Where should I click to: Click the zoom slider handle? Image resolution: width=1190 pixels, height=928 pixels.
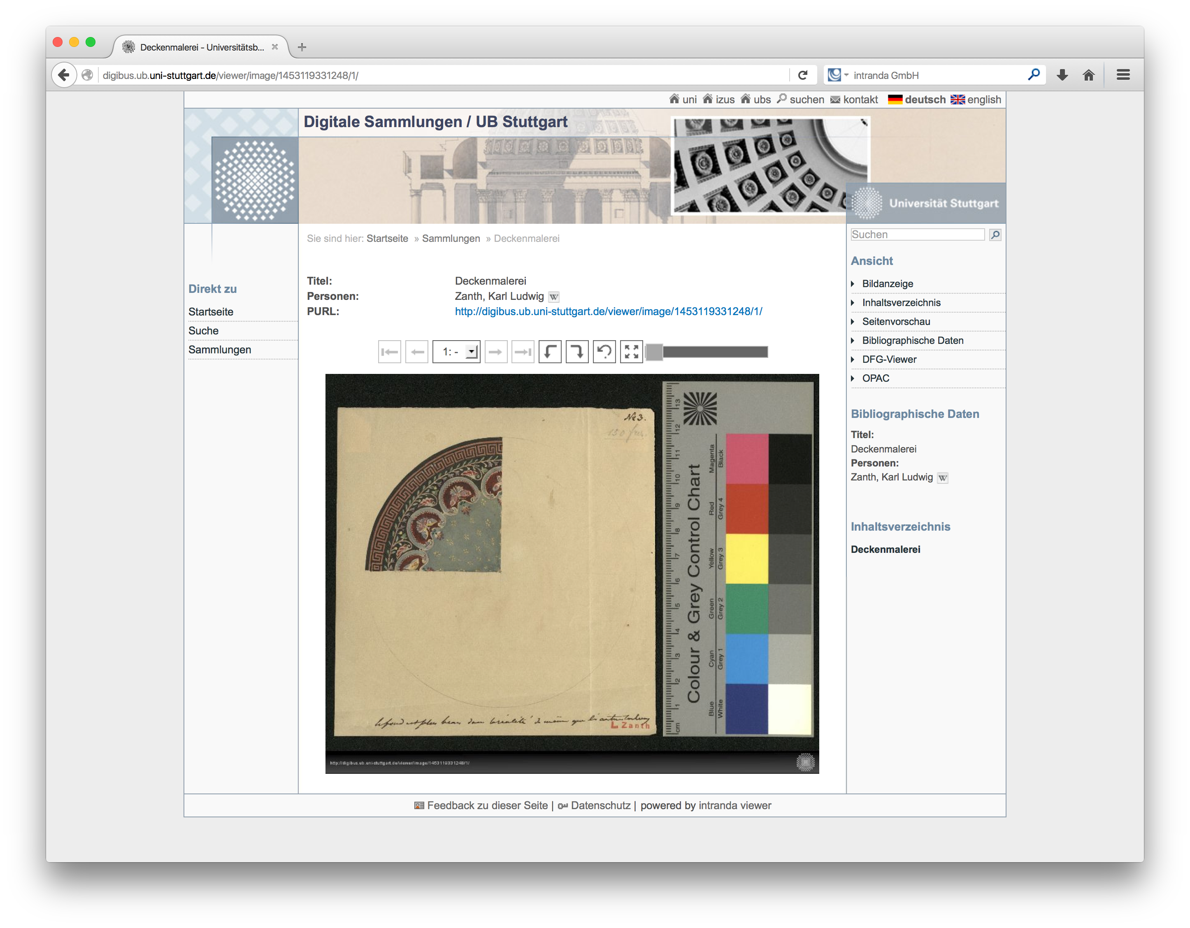coord(654,352)
